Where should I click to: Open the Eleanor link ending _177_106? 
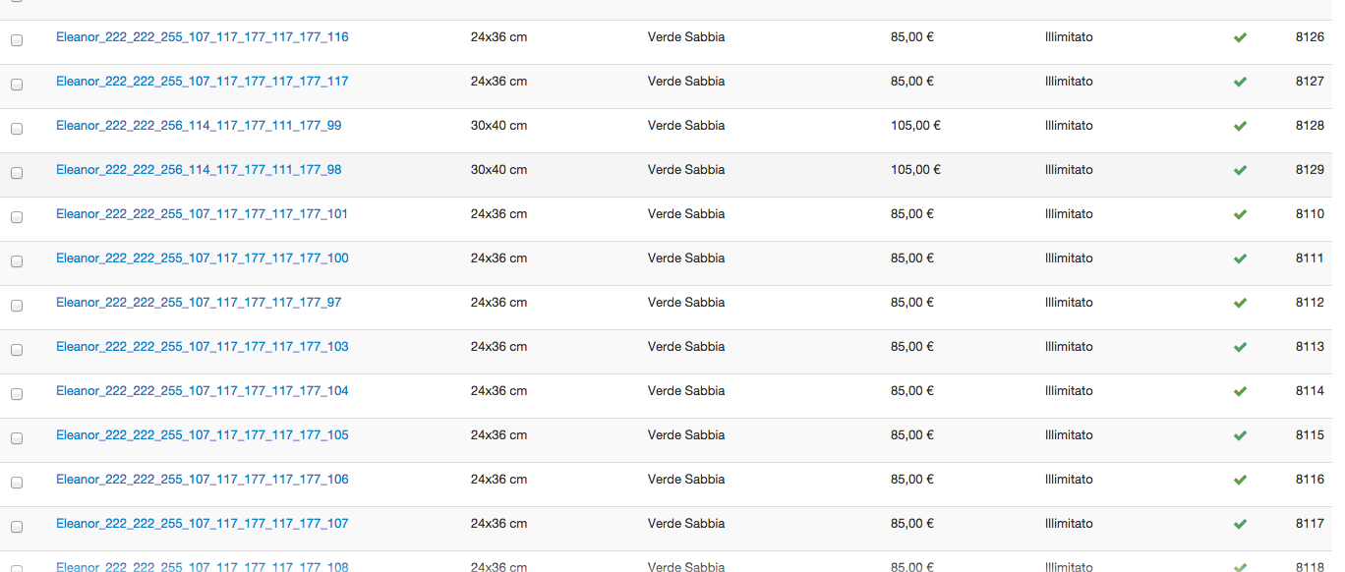tap(202, 480)
